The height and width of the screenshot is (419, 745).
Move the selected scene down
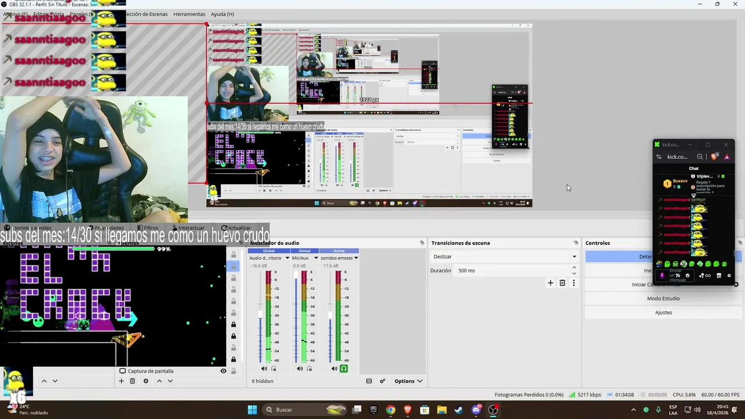[x=55, y=381]
